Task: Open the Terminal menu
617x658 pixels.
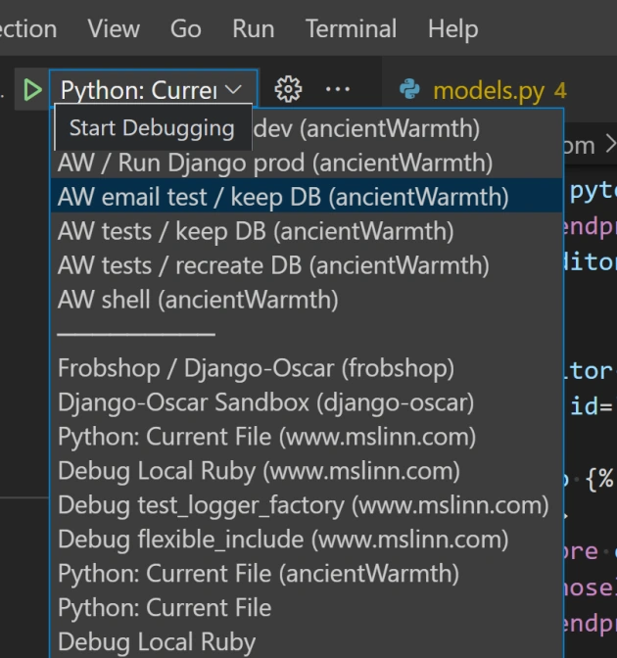Action: 351,28
